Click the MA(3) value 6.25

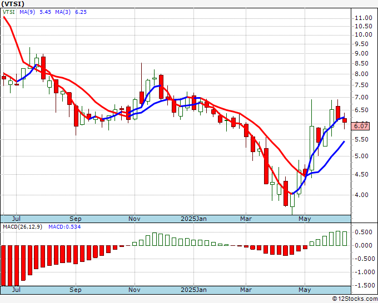[x=81, y=12]
